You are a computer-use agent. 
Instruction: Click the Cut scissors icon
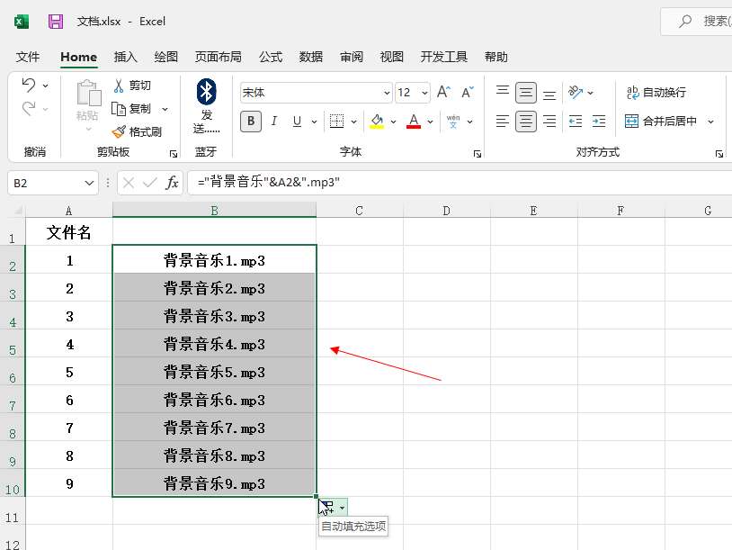pos(119,86)
